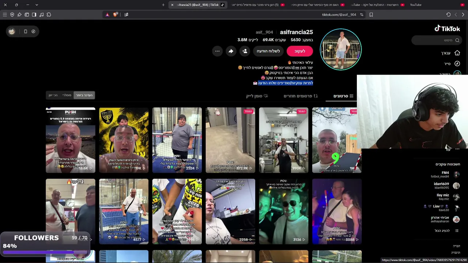Switch to the Videos (סרטונים) tab

pos(343,96)
